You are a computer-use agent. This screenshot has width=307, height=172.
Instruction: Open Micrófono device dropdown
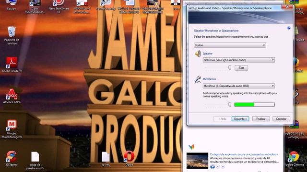(x=239, y=86)
